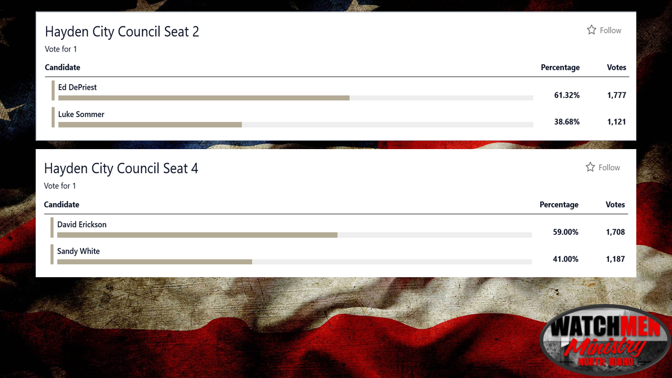
Task: Click the Follow text for Seat 2
Action: tap(611, 30)
